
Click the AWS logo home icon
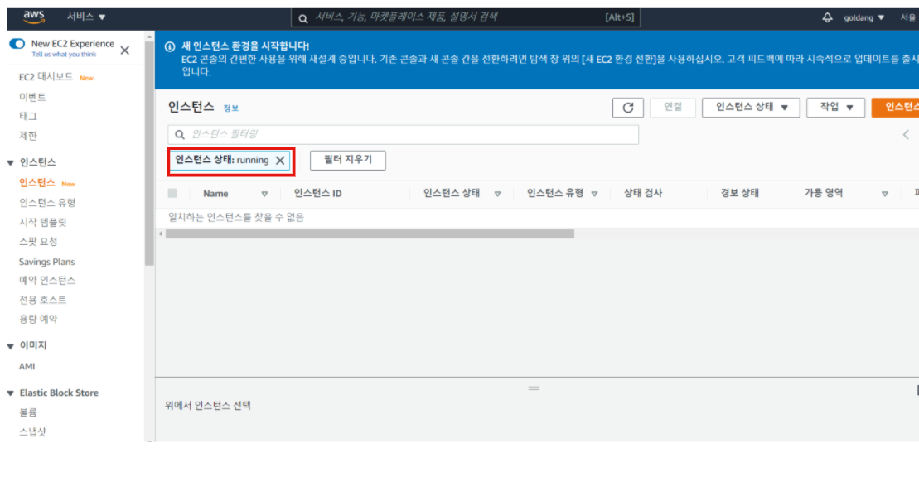click(x=33, y=17)
